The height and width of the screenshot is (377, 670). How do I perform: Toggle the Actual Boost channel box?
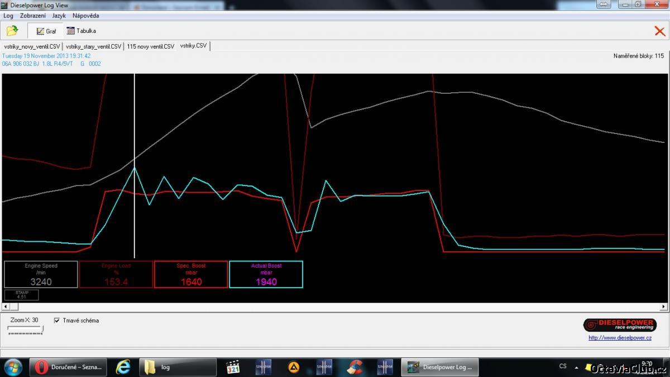[x=266, y=274]
